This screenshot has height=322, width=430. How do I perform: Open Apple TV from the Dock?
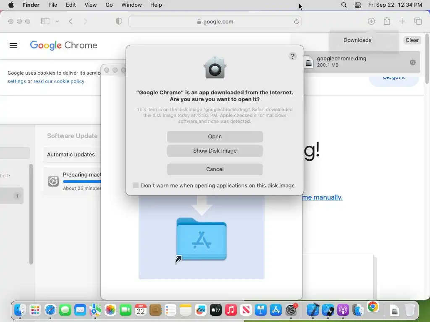[215, 310]
